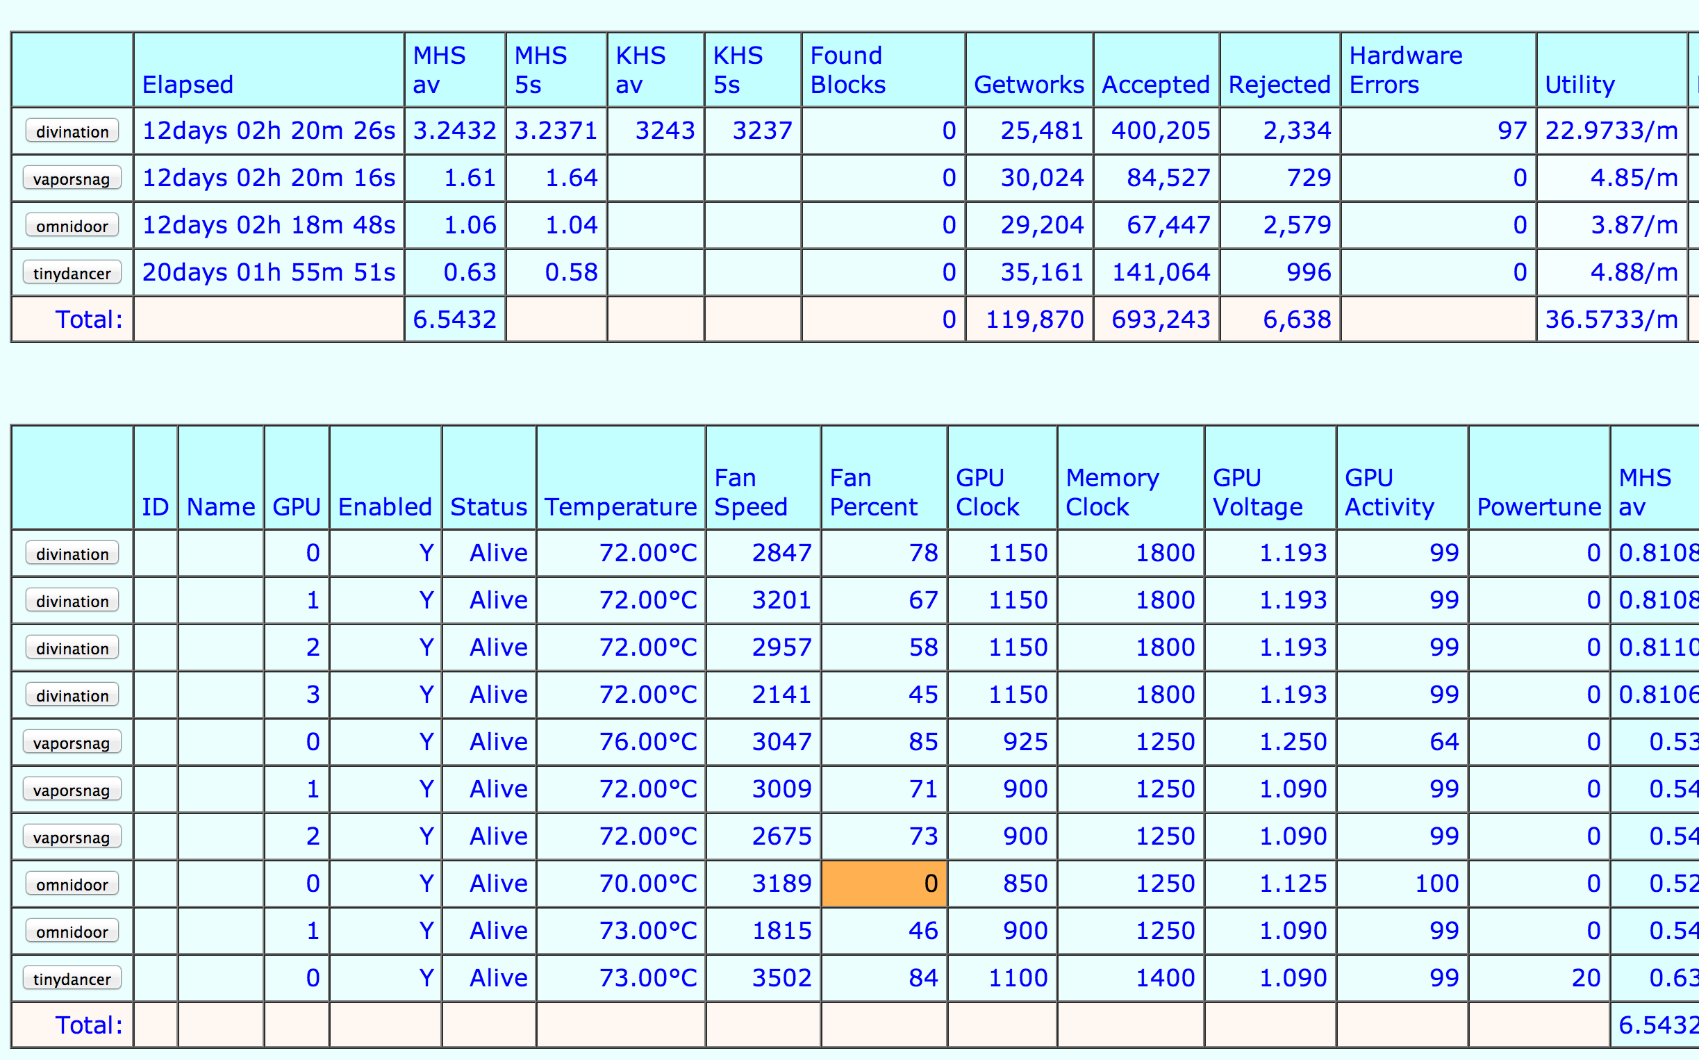Viewport: 1699px width, 1060px height.
Task: Click the MHS 5s value 3.2371
Action: click(x=556, y=131)
